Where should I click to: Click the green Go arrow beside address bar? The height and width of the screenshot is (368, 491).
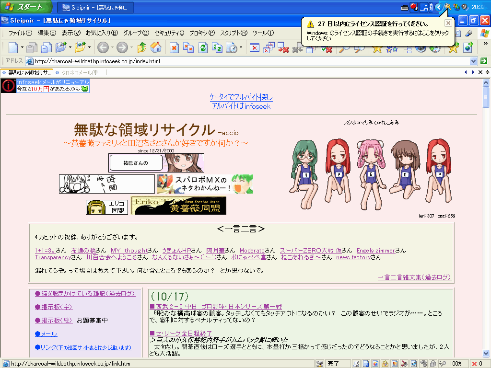(x=484, y=61)
